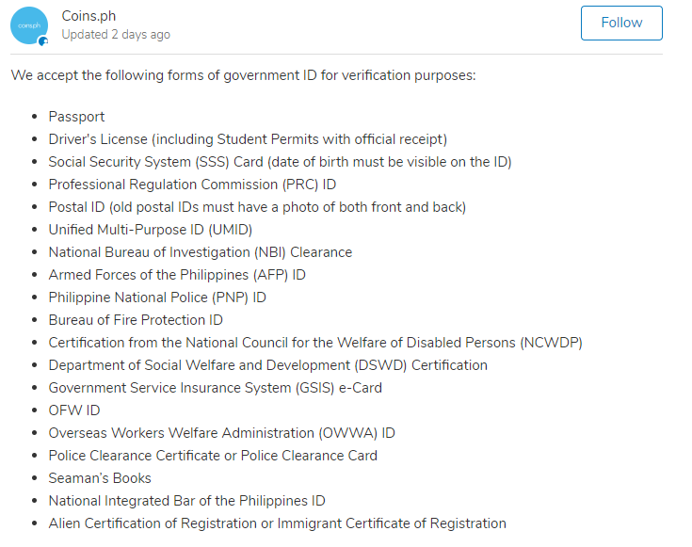The height and width of the screenshot is (547, 692).
Task: Select the Passport list item
Action: 76,117
